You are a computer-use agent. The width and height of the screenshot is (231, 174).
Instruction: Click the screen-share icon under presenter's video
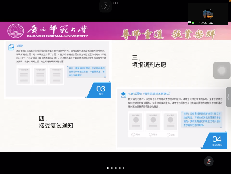(x=189, y=23)
